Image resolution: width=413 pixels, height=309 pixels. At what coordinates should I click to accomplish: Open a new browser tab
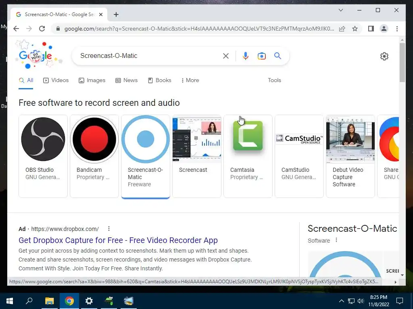click(x=116, y=14)
